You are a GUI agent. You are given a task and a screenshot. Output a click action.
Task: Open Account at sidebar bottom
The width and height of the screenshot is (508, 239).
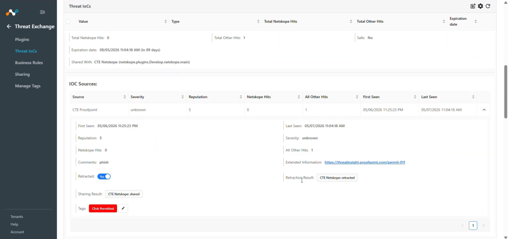[17, 232]
